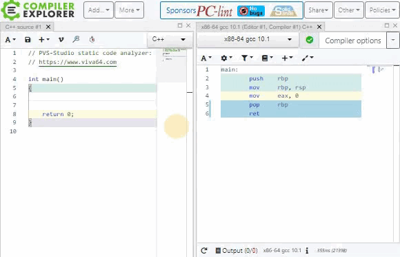Open compiler output settings gear menu
The height and width of the screenshot is (257, 400).
(x=226, y=58)
